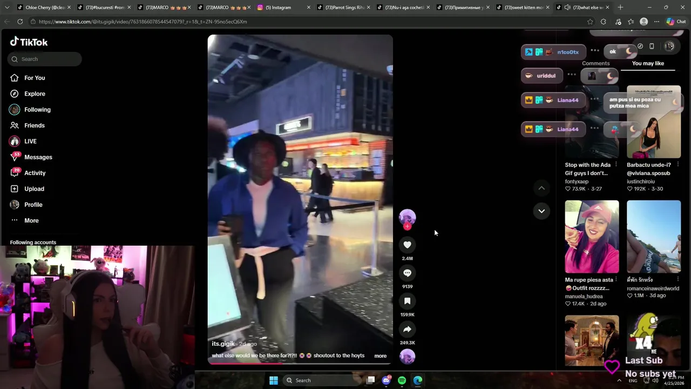Open Copilot Chat in the browser
The height and width of the screenshot is (389, 691).
click(x=676, y=22)
